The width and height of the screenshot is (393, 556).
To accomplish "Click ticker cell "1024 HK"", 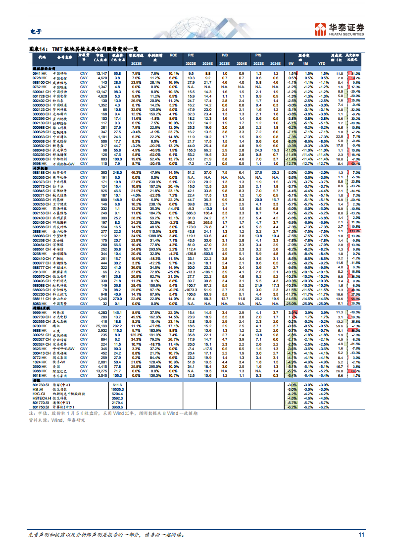I will tap(39, 362).
